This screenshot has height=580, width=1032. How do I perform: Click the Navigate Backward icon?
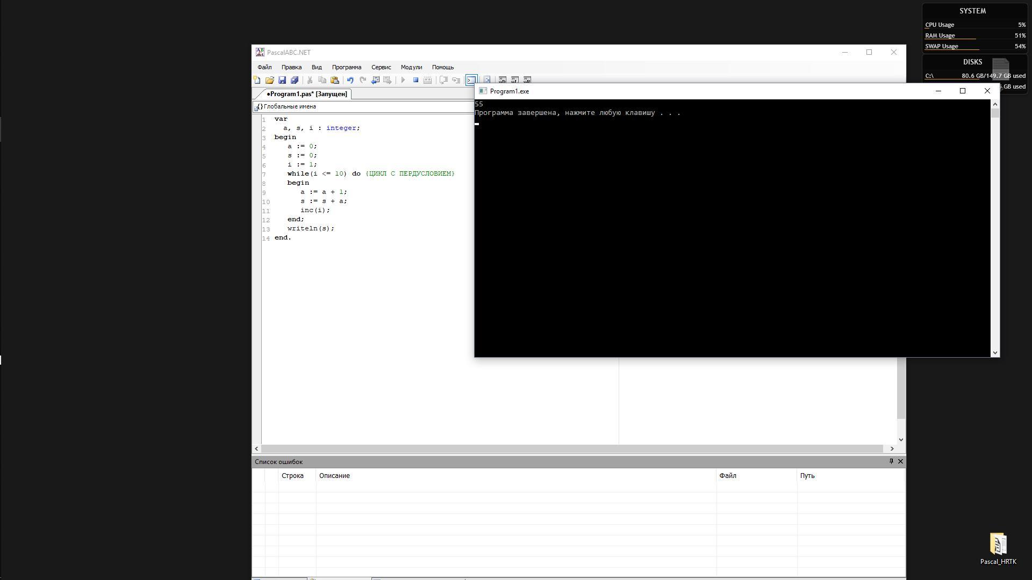[375, 80]
